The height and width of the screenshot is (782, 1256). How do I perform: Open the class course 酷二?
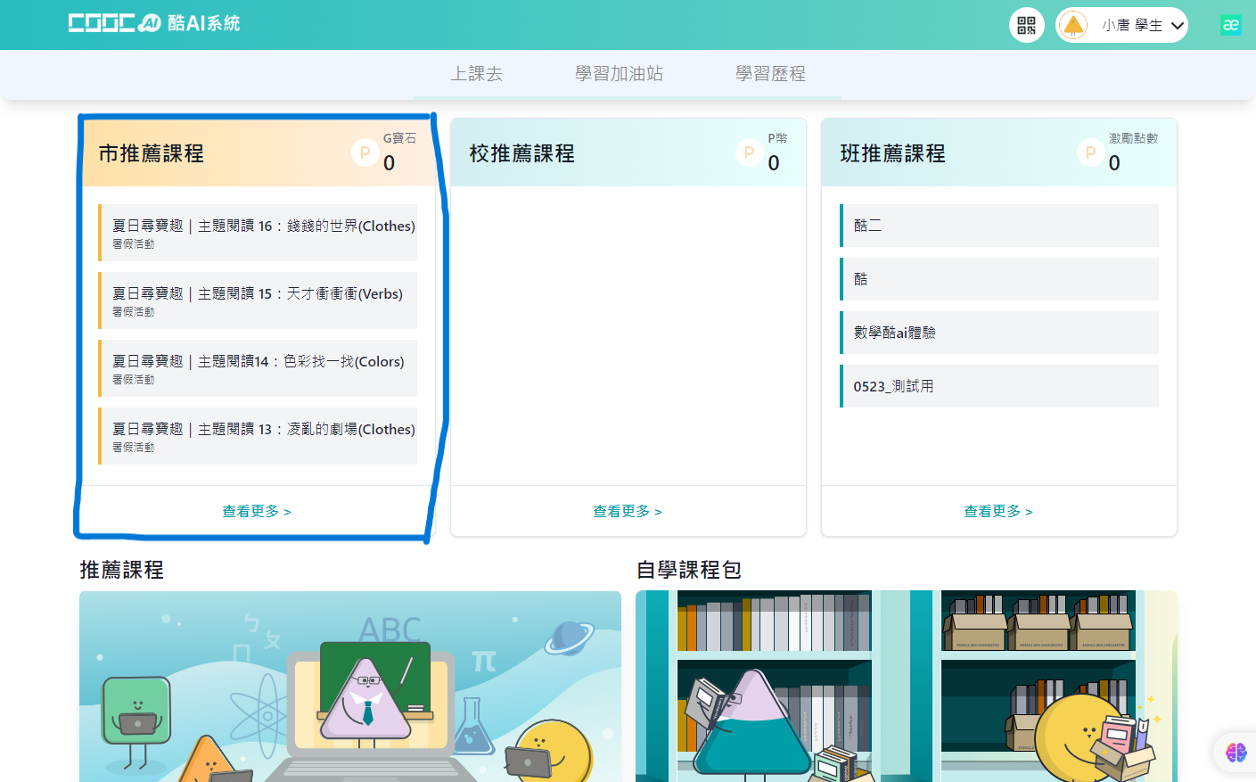(999, 226)
